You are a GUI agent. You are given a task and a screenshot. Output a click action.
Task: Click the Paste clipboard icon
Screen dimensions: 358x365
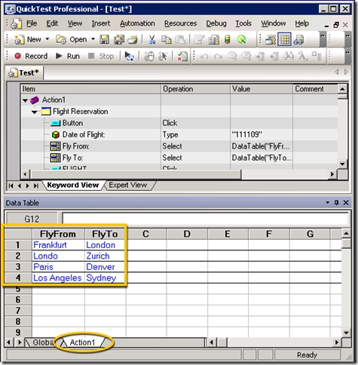180,39
